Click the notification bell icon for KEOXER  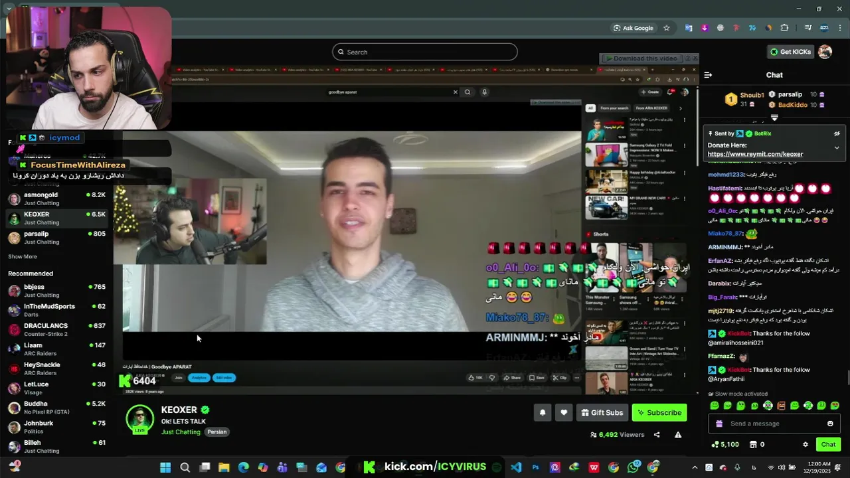coord(543,412)
